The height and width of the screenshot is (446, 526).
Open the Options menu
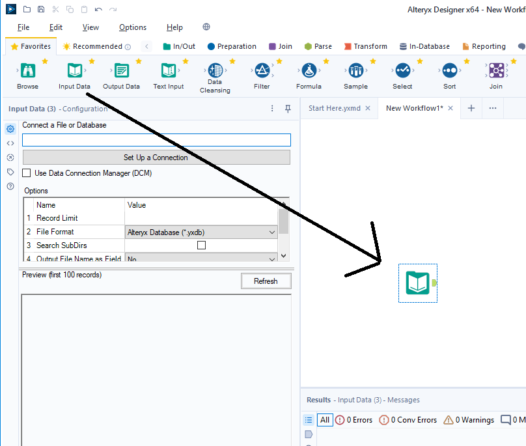click(132, 27)
